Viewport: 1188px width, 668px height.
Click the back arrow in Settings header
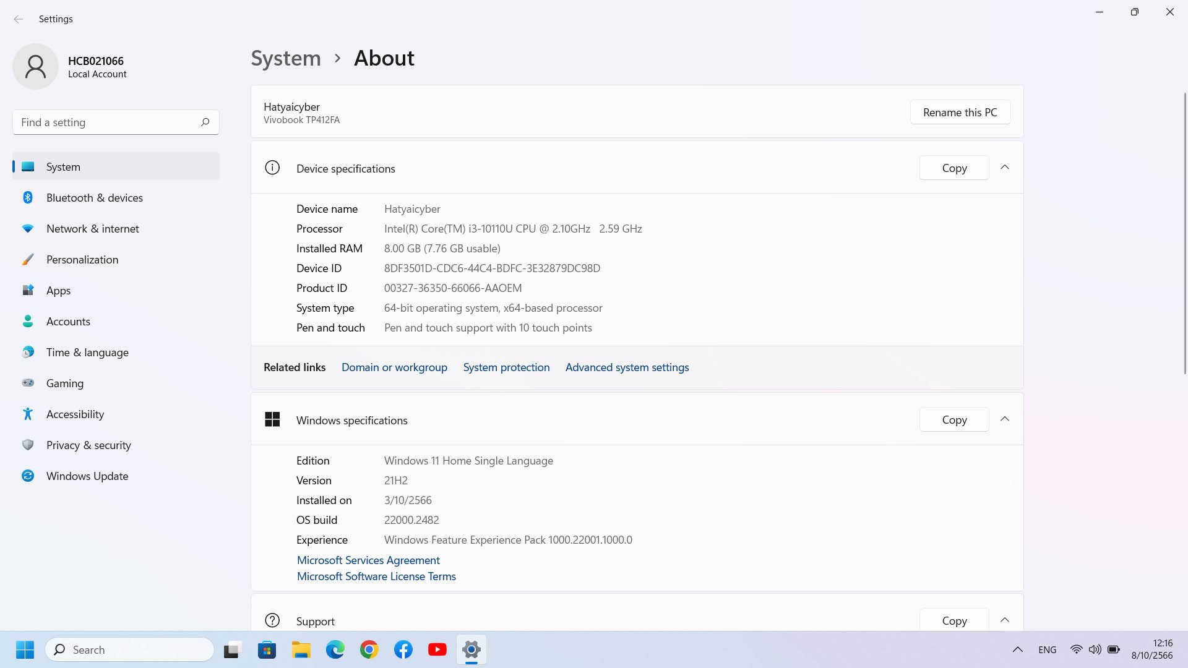(19, 19)
